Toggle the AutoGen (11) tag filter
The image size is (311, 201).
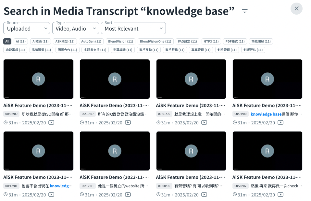coord(91,41)
